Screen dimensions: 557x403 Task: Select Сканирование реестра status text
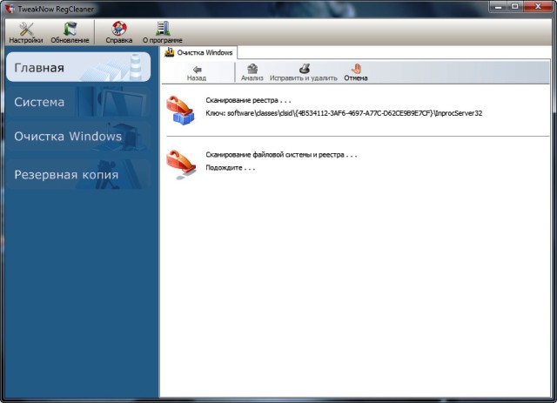(x=248, y=101)
